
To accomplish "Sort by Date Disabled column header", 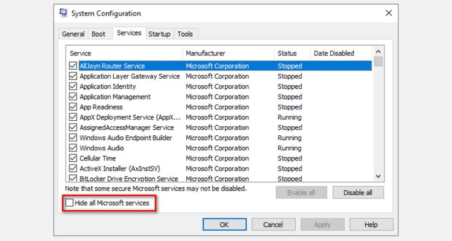I will (341, 53).
